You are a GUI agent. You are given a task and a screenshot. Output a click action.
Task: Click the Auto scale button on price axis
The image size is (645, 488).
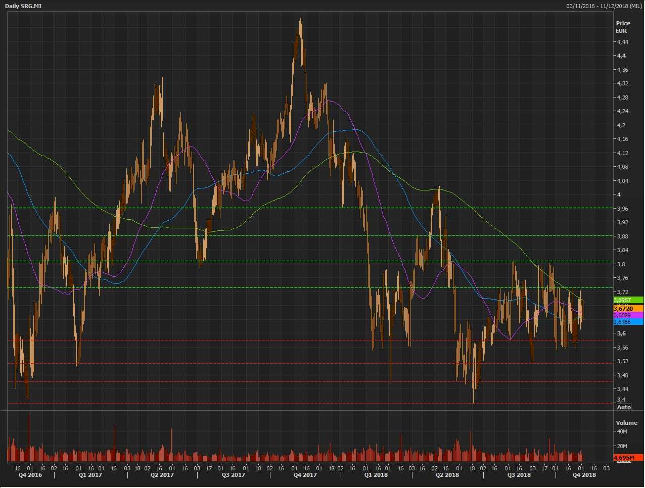[624, 407]
